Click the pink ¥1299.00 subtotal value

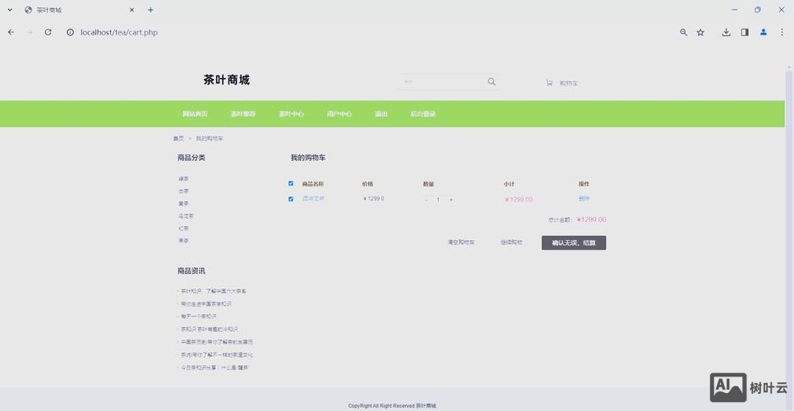(519, 200)
